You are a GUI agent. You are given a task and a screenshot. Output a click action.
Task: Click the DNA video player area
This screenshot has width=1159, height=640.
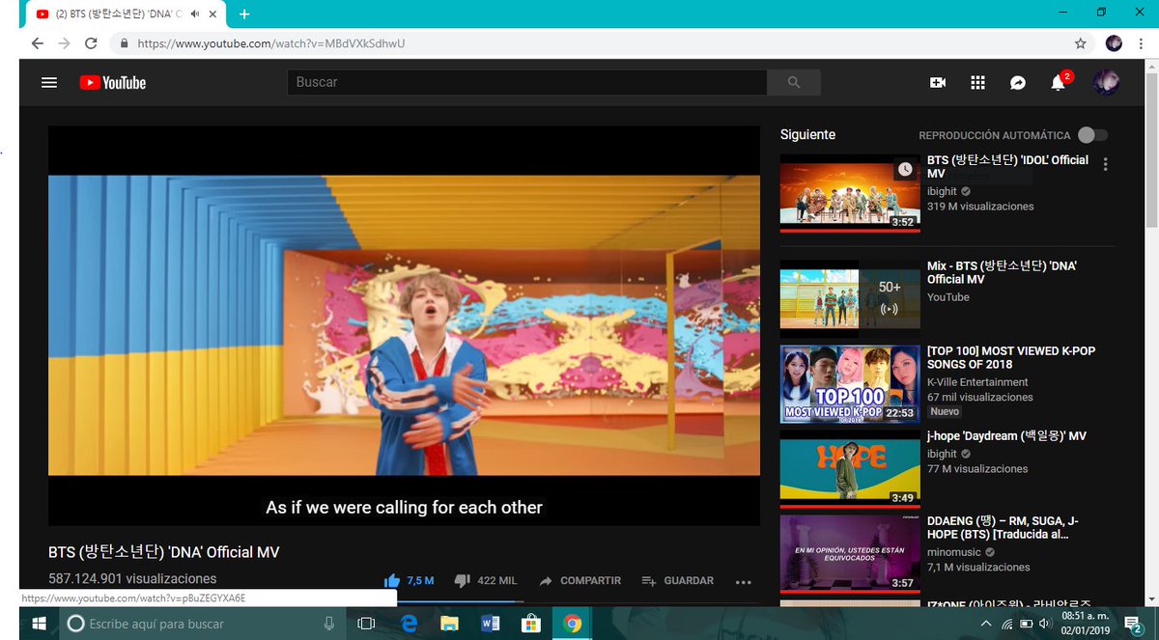404,325
